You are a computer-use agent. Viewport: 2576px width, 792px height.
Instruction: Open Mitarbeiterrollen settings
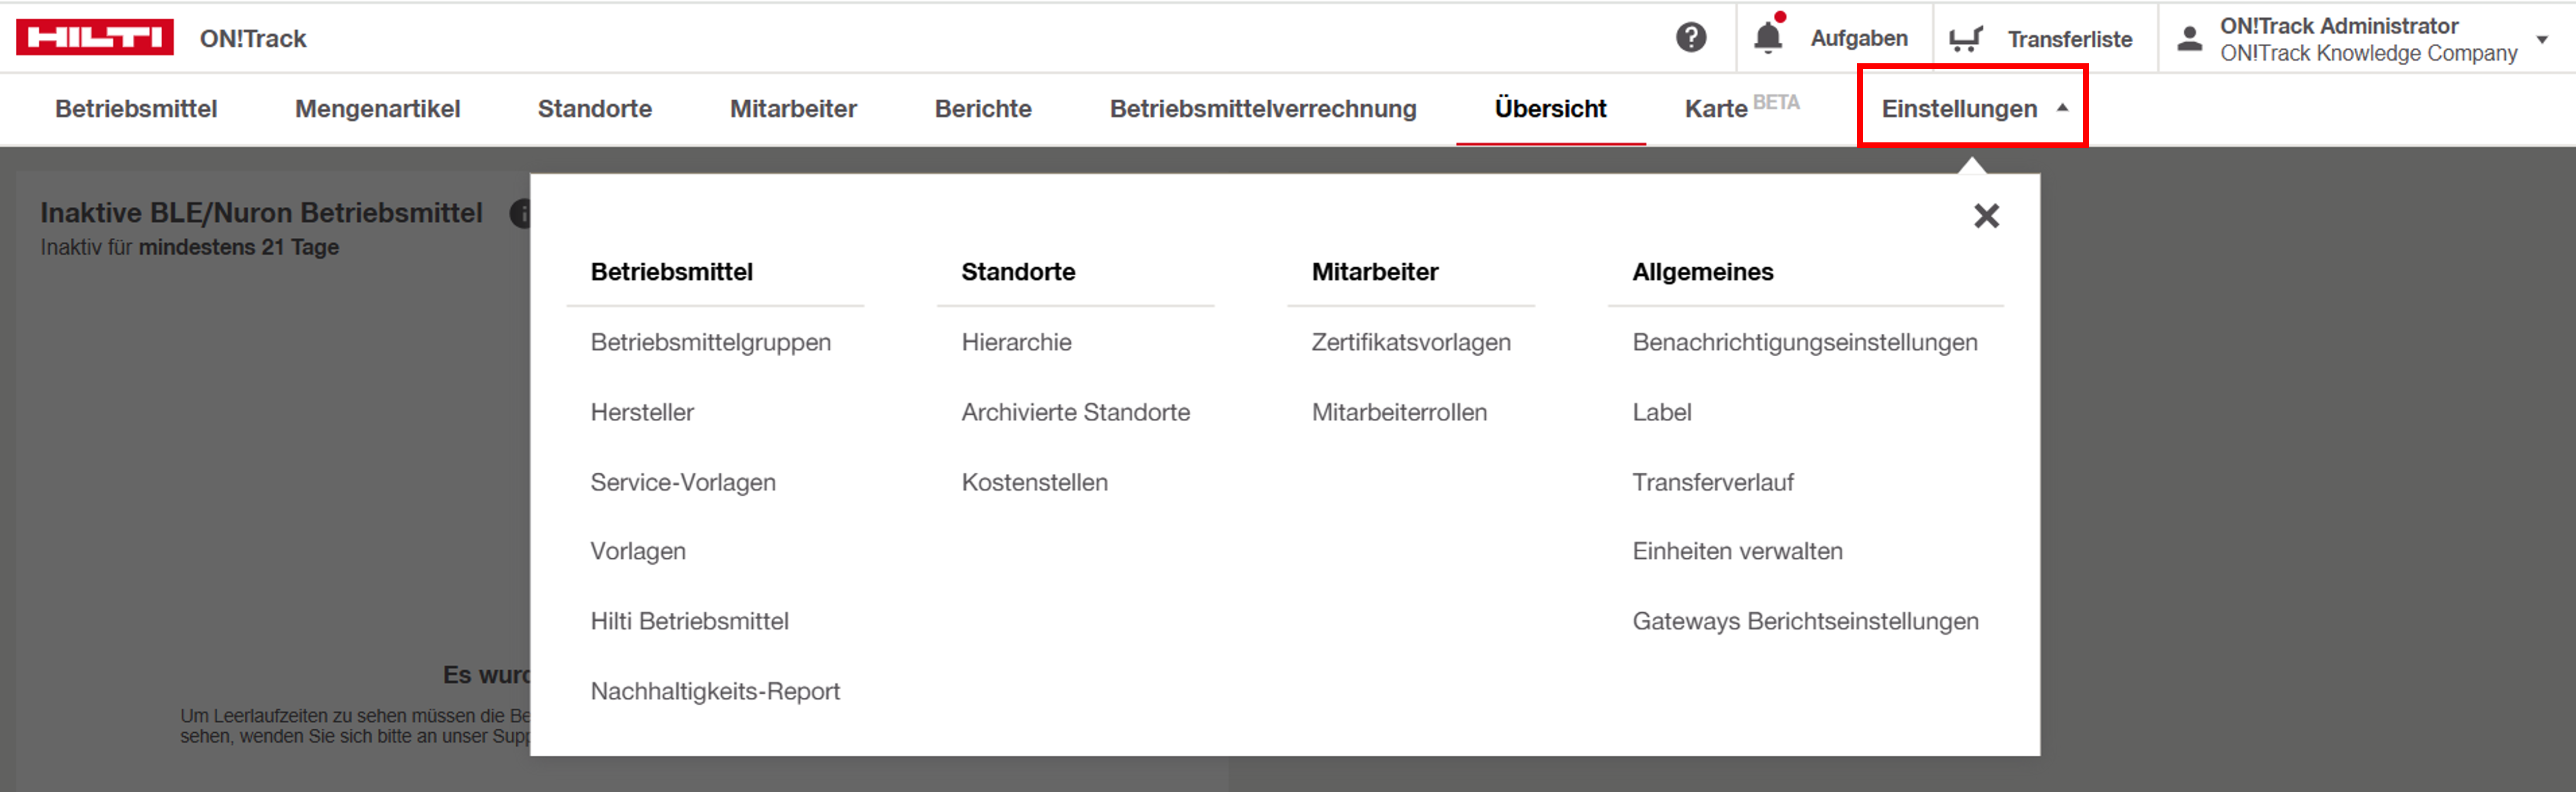1398,412
